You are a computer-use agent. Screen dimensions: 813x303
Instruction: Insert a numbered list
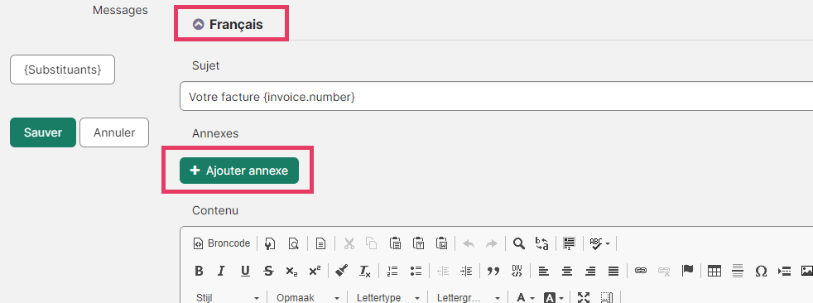392,271
